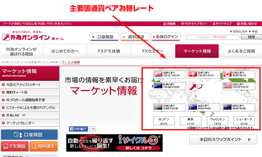The height and width of the screenshot is (157, 262).
Task: Click the ロンドン time box
Action: 164,121
